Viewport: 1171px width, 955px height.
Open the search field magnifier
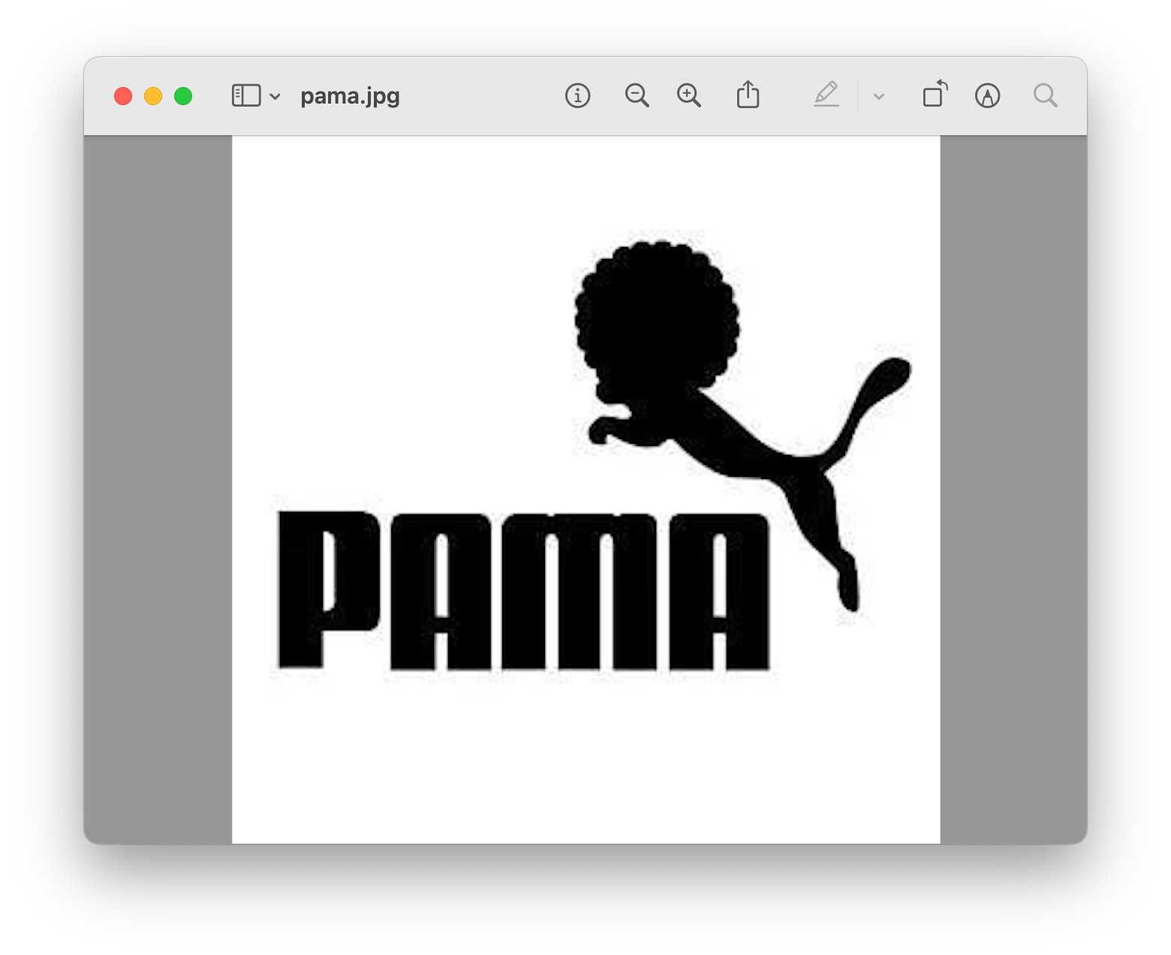(1045, 95)
